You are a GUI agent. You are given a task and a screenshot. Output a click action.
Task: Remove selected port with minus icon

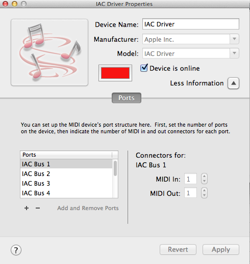[38, 208]
